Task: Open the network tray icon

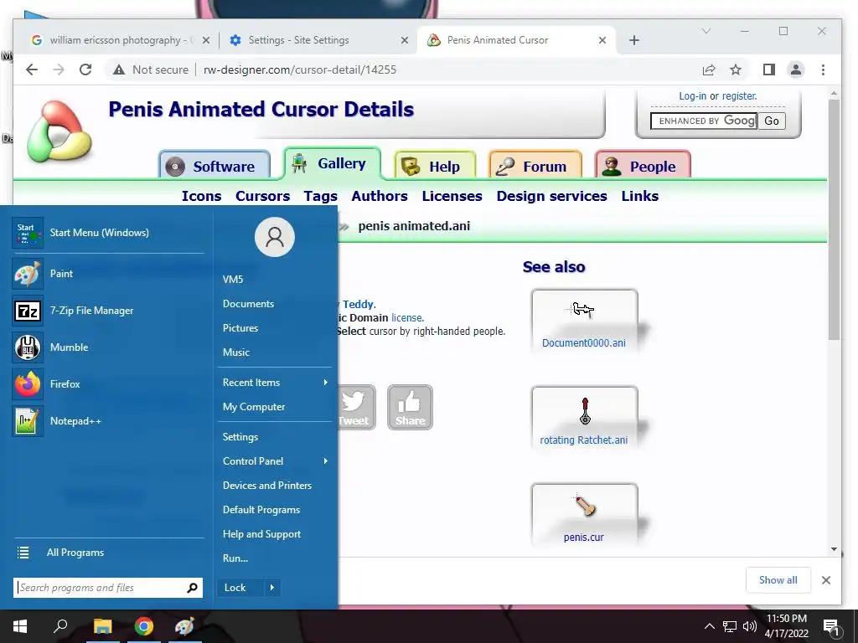Action: 730,626
